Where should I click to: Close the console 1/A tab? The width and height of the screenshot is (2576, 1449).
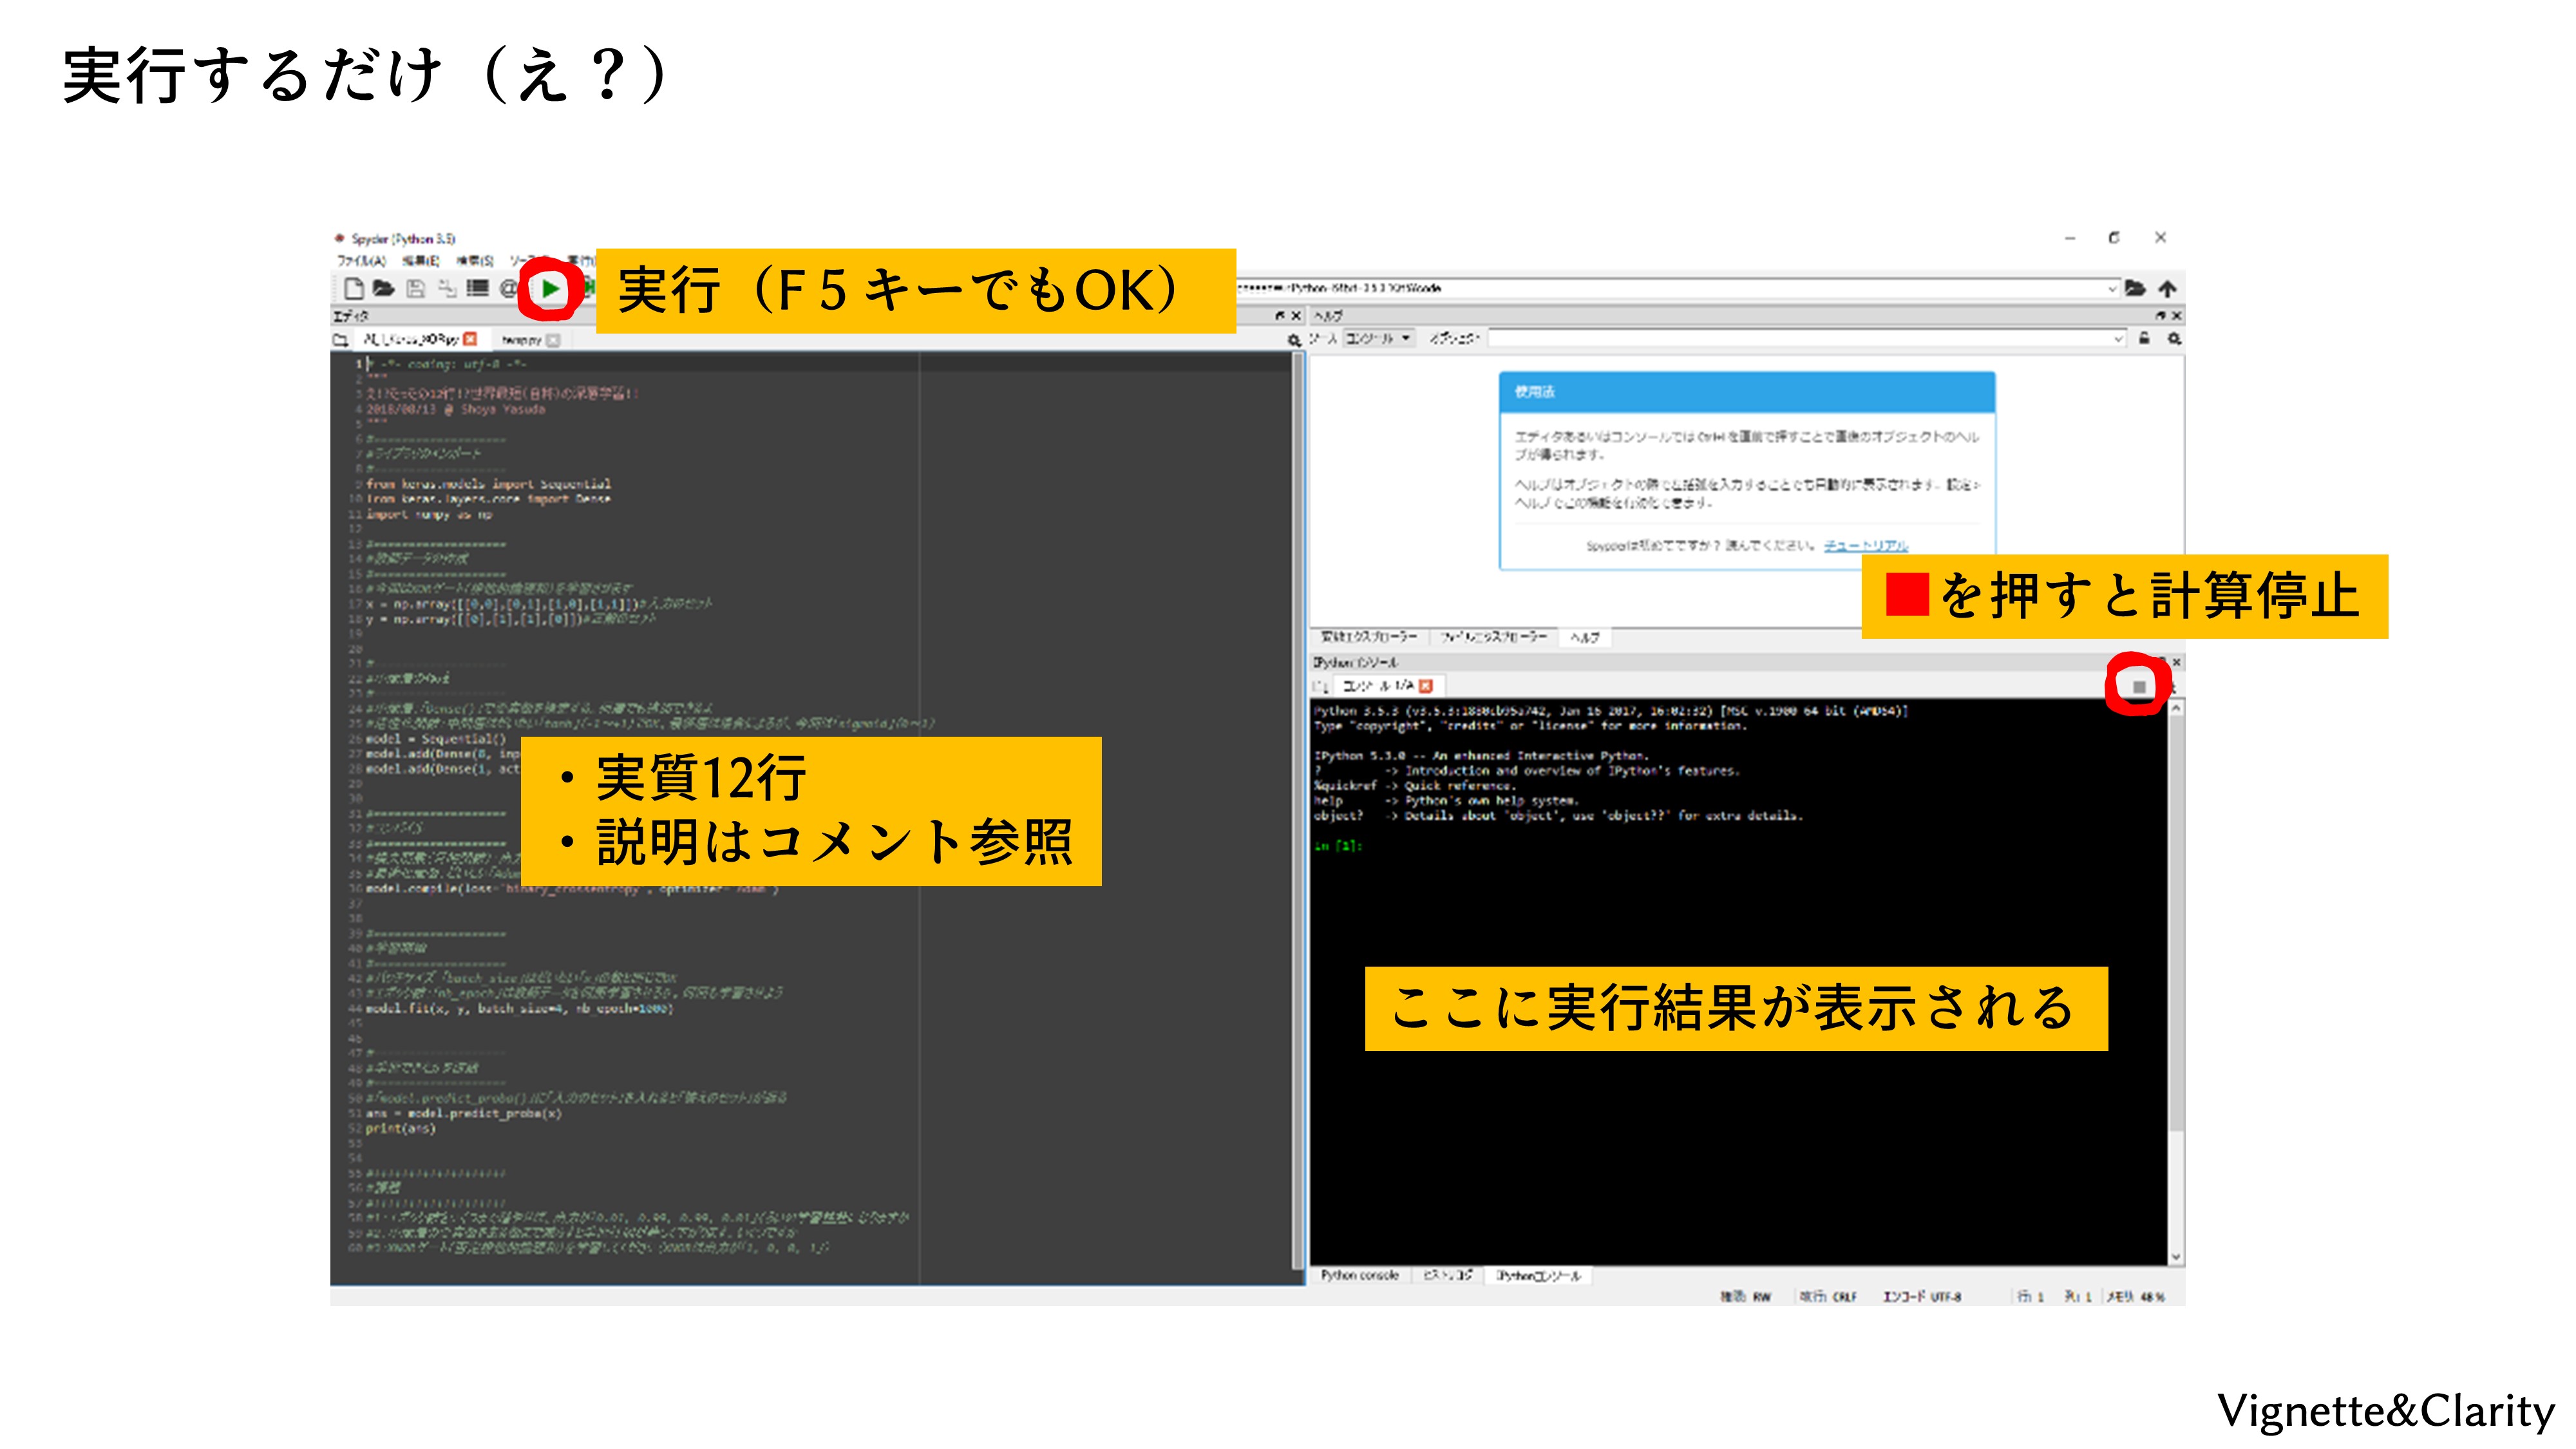point(1426,686)
